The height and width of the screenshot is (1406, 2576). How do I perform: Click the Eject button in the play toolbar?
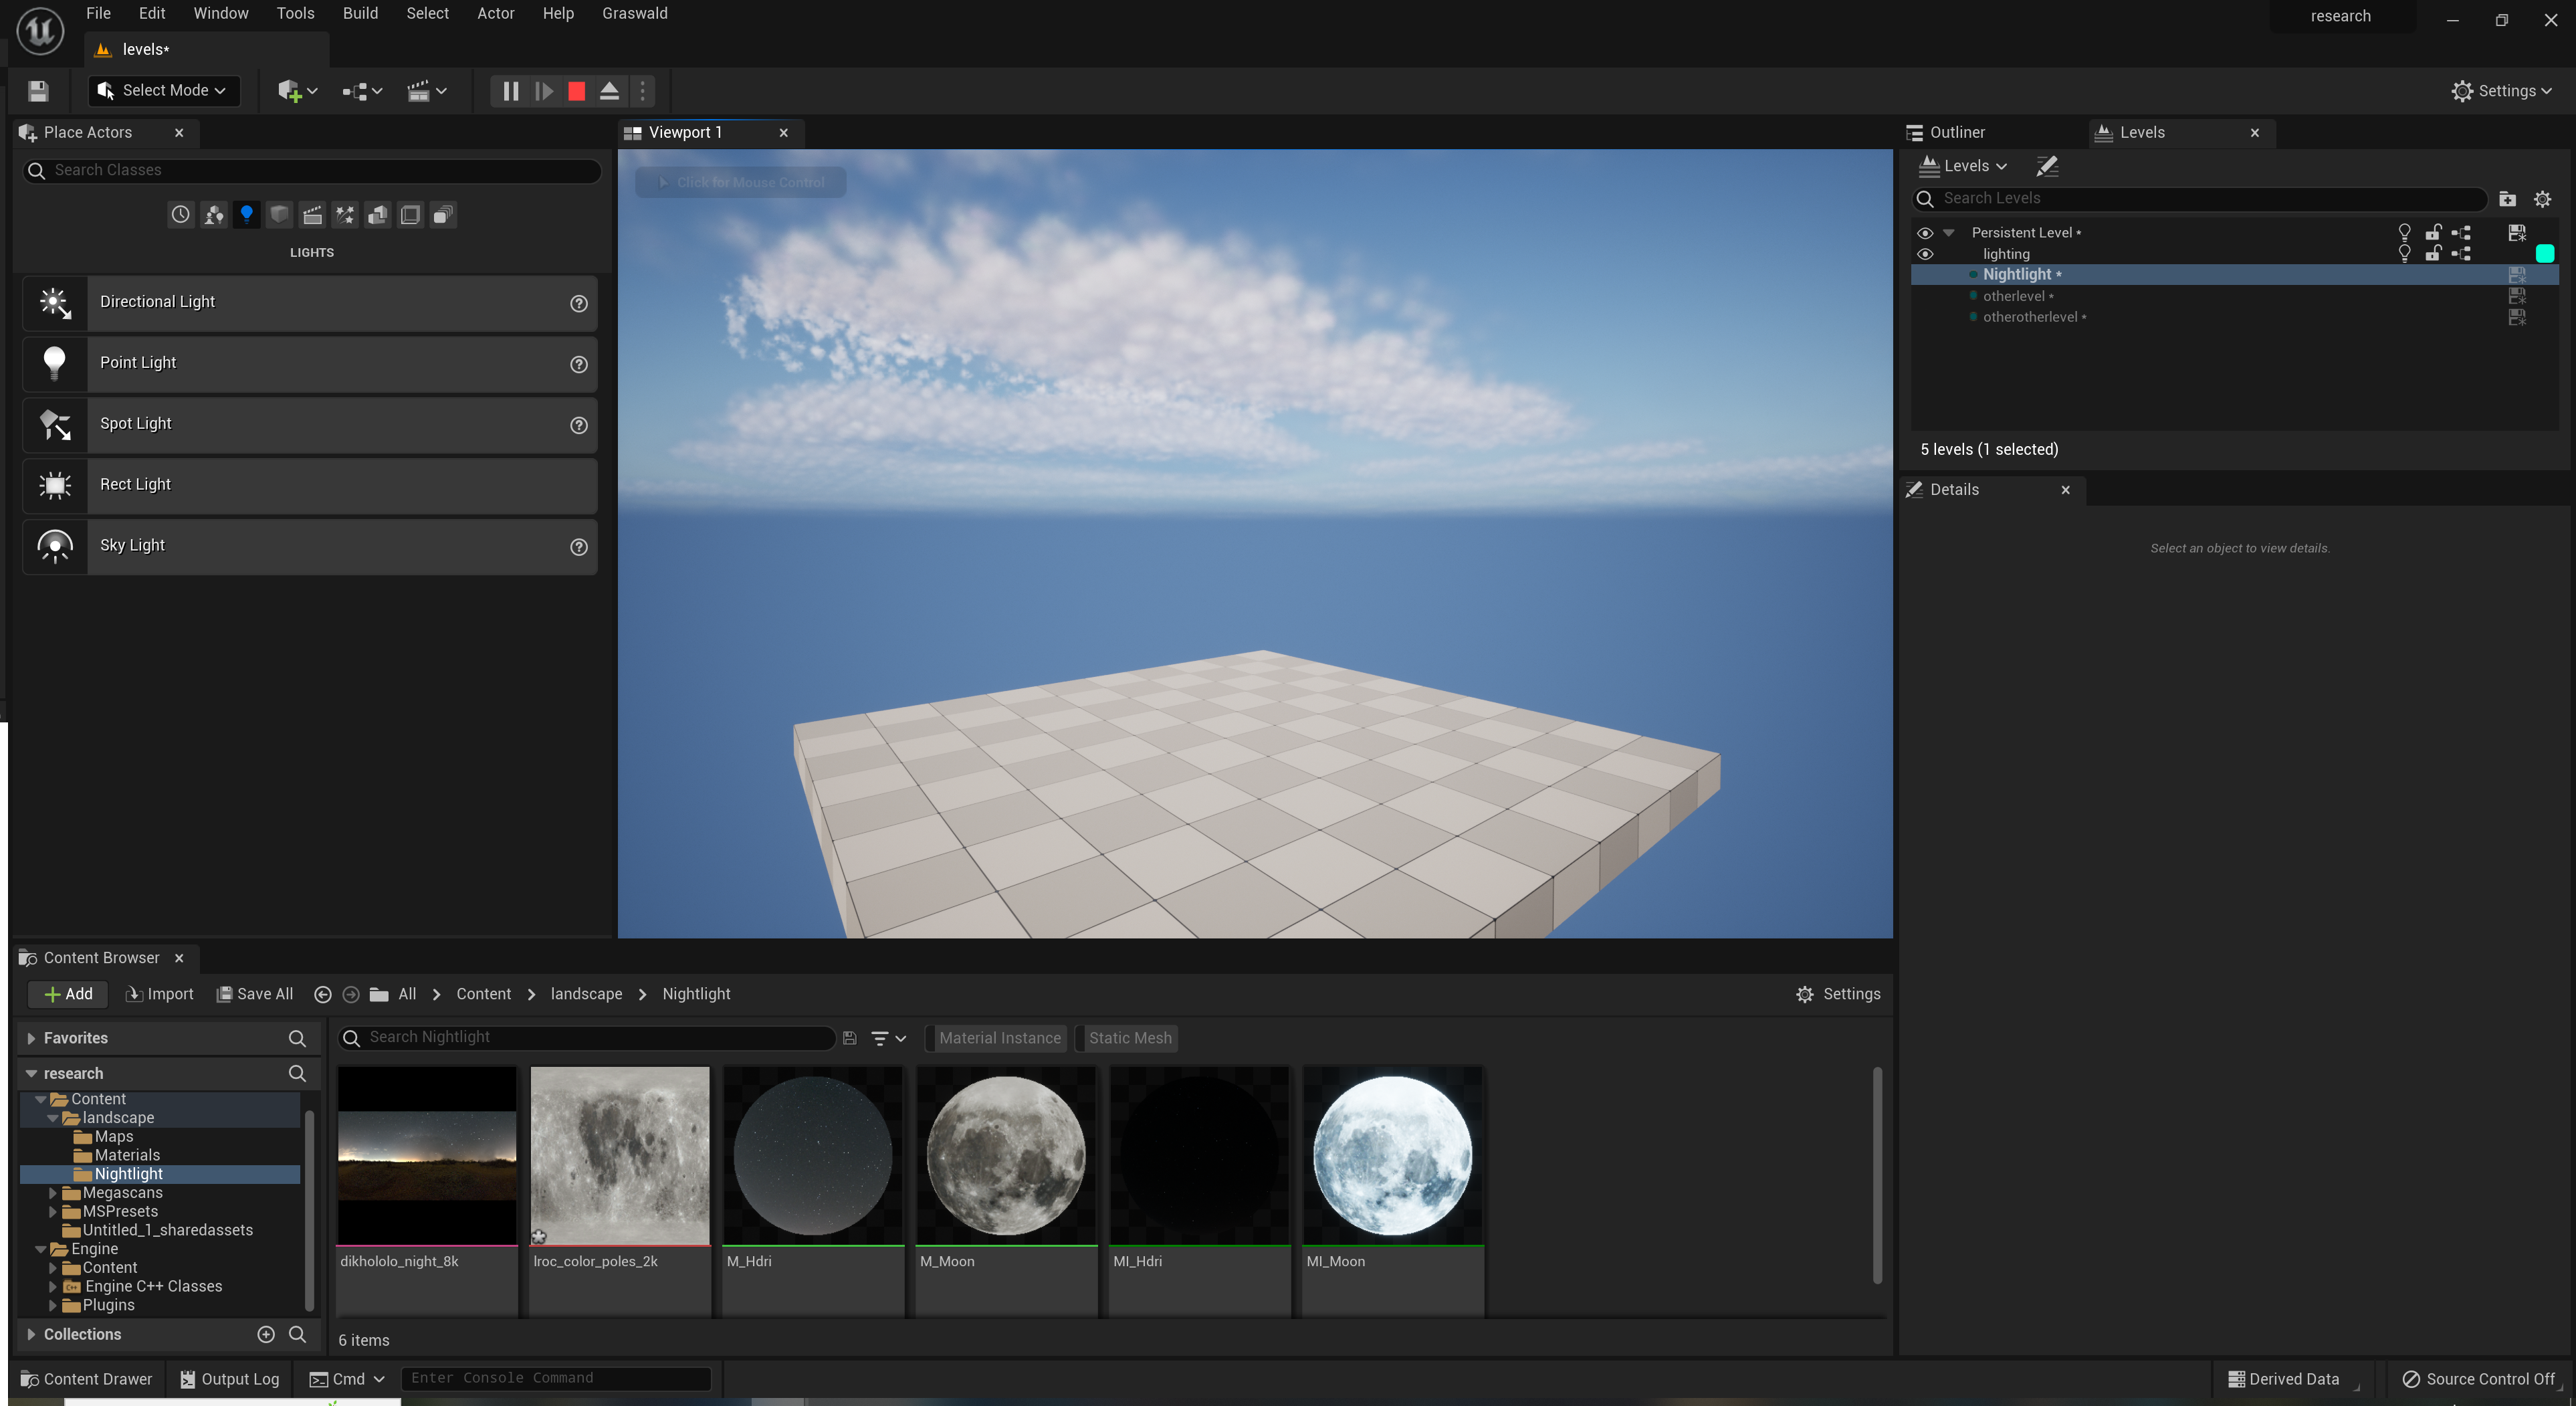[609, 91]
